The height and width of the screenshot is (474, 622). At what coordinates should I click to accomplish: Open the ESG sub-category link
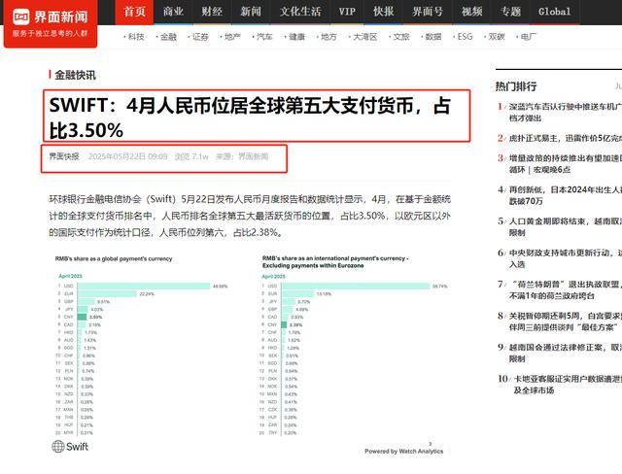463,37
